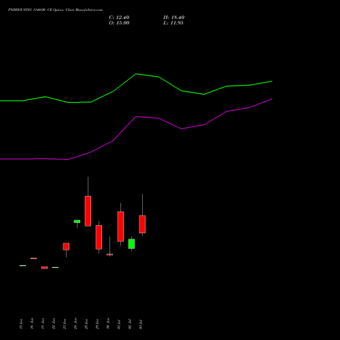Select the high value H: 18.40
This screenshot has height=340, width=340.
coord(173,18)
